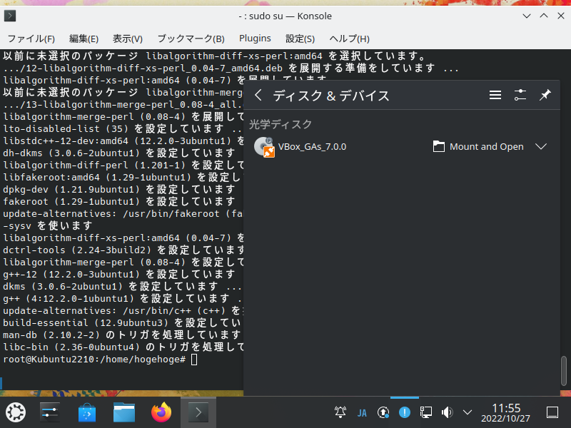Click the blue exclamation tray icon
Viewport: 571px width, 428px height.
tap(405, 412)
